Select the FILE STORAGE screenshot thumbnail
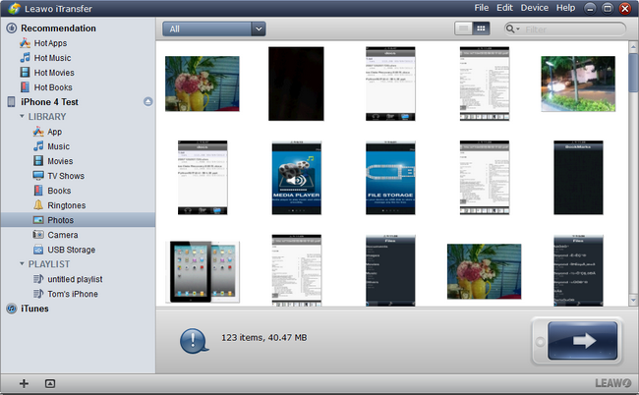639x395 pixels. tap(390, 178)
